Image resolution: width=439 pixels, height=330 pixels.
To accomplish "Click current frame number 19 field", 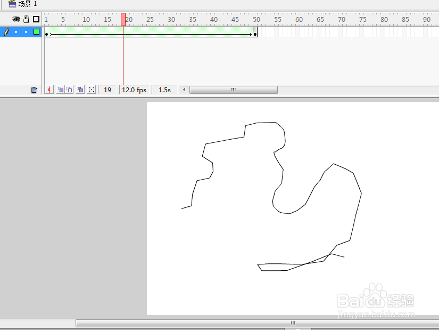I will point(107,90).
